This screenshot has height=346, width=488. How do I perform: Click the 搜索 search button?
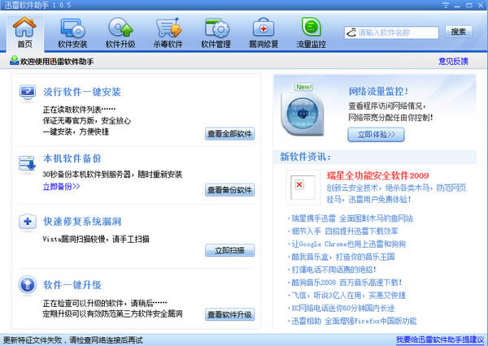(x=459, y=32)
